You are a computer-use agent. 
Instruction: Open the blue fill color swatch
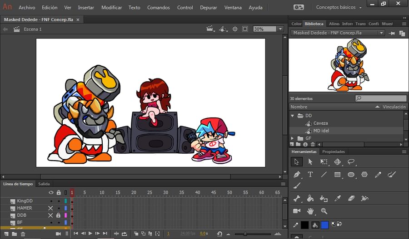[x=324, y=224]
